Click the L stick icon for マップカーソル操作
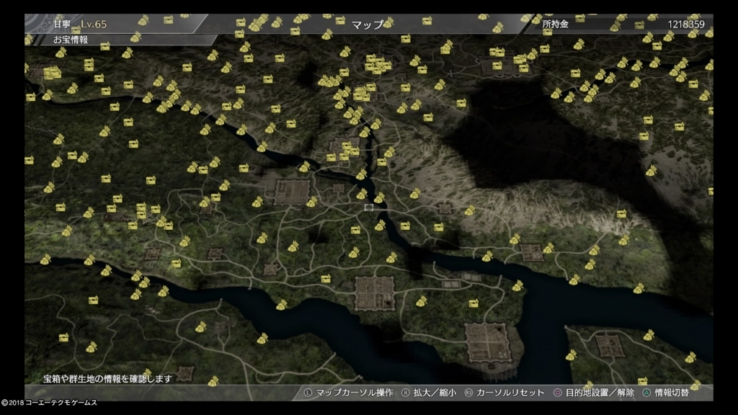 pyautogui.click(x=308, y=393)
